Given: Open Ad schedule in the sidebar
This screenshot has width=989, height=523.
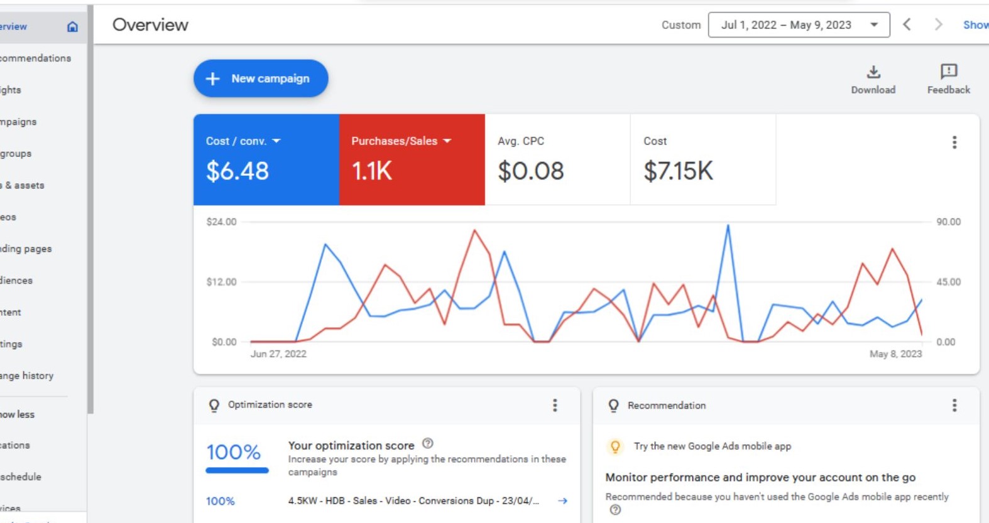Looking at the screenshot, I should click(21, 477).
